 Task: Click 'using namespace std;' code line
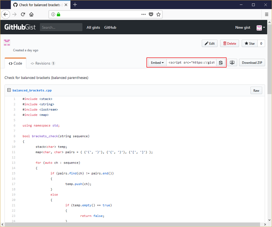(41, 126)
